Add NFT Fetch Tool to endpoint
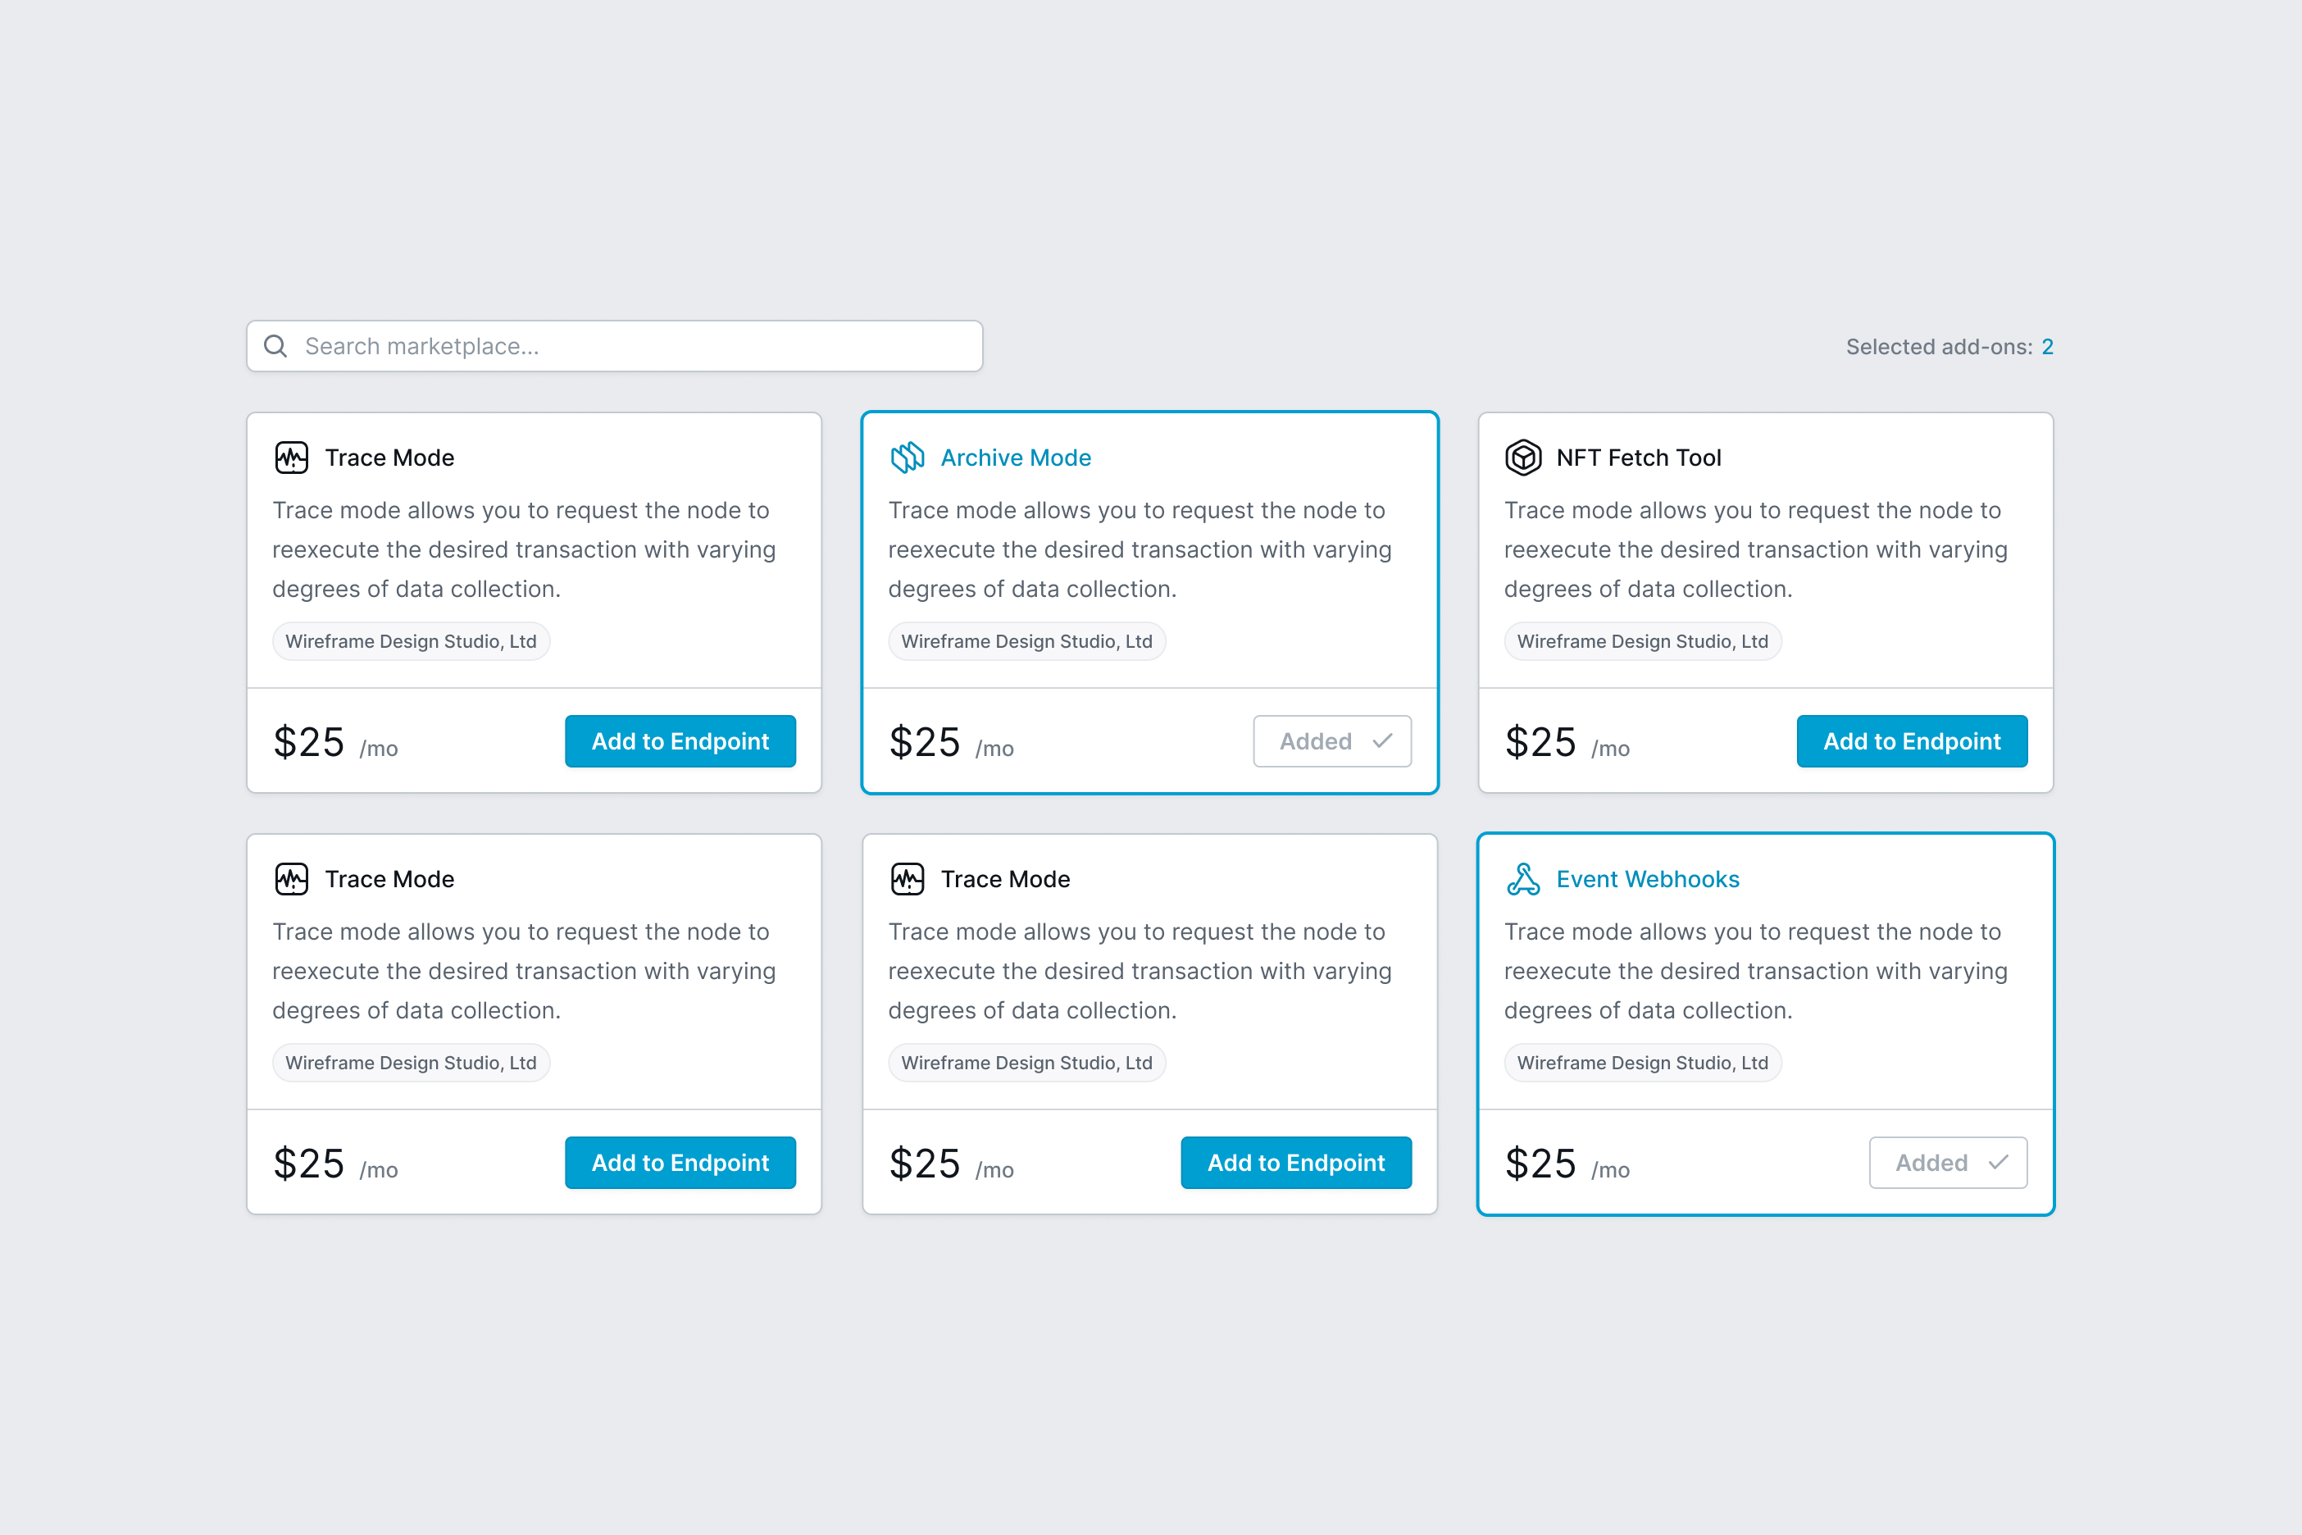 [1912, 741]
